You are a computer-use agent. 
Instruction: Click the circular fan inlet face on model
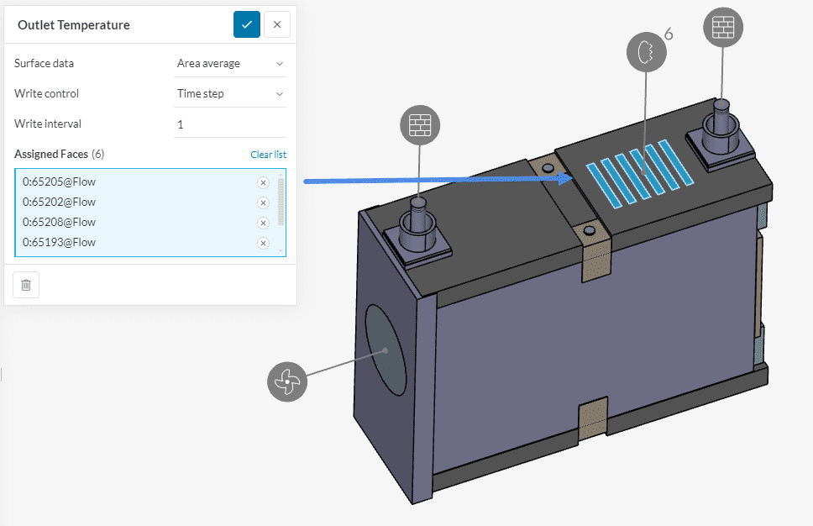tap(386, 349)
